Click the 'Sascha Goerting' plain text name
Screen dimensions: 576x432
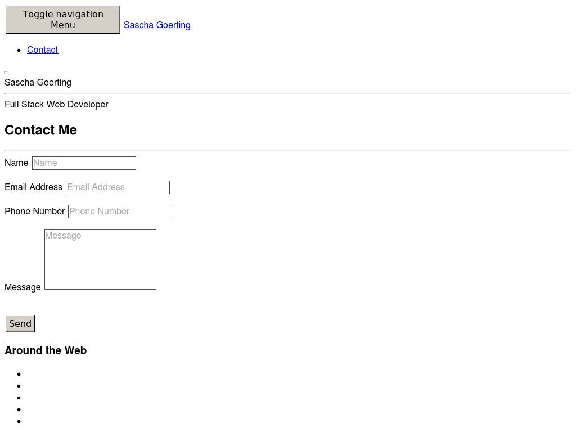coord(38,82)
